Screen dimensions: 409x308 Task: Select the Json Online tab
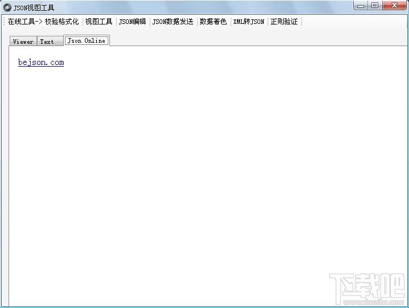[x=86, y=41]
